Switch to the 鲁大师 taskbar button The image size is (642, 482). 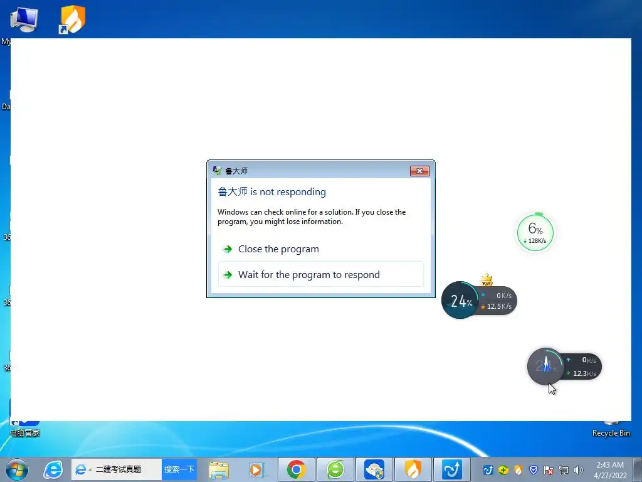click(x=374, y=469)
